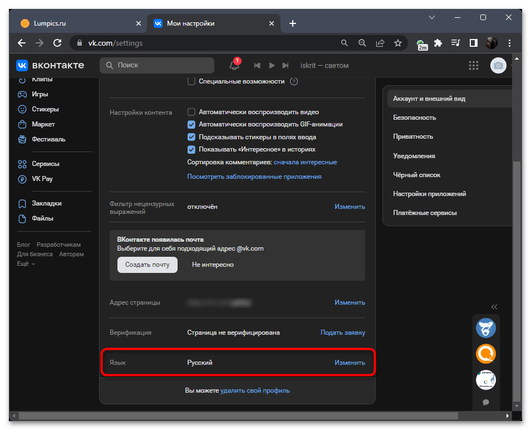Click the timer extension icon labeled 2m
The width and height of the screenshot is (531, 430).
click(421, 45)
